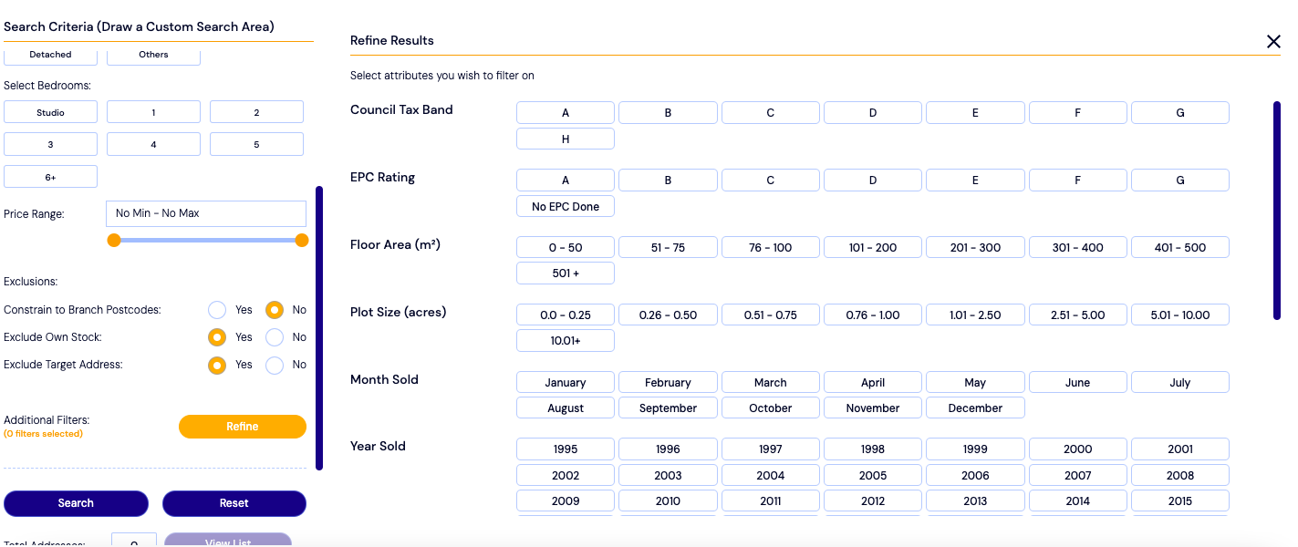This screenshot has height=547, width=1298.
Task: Select the Studio bedroom option
Action: point(50,112)
